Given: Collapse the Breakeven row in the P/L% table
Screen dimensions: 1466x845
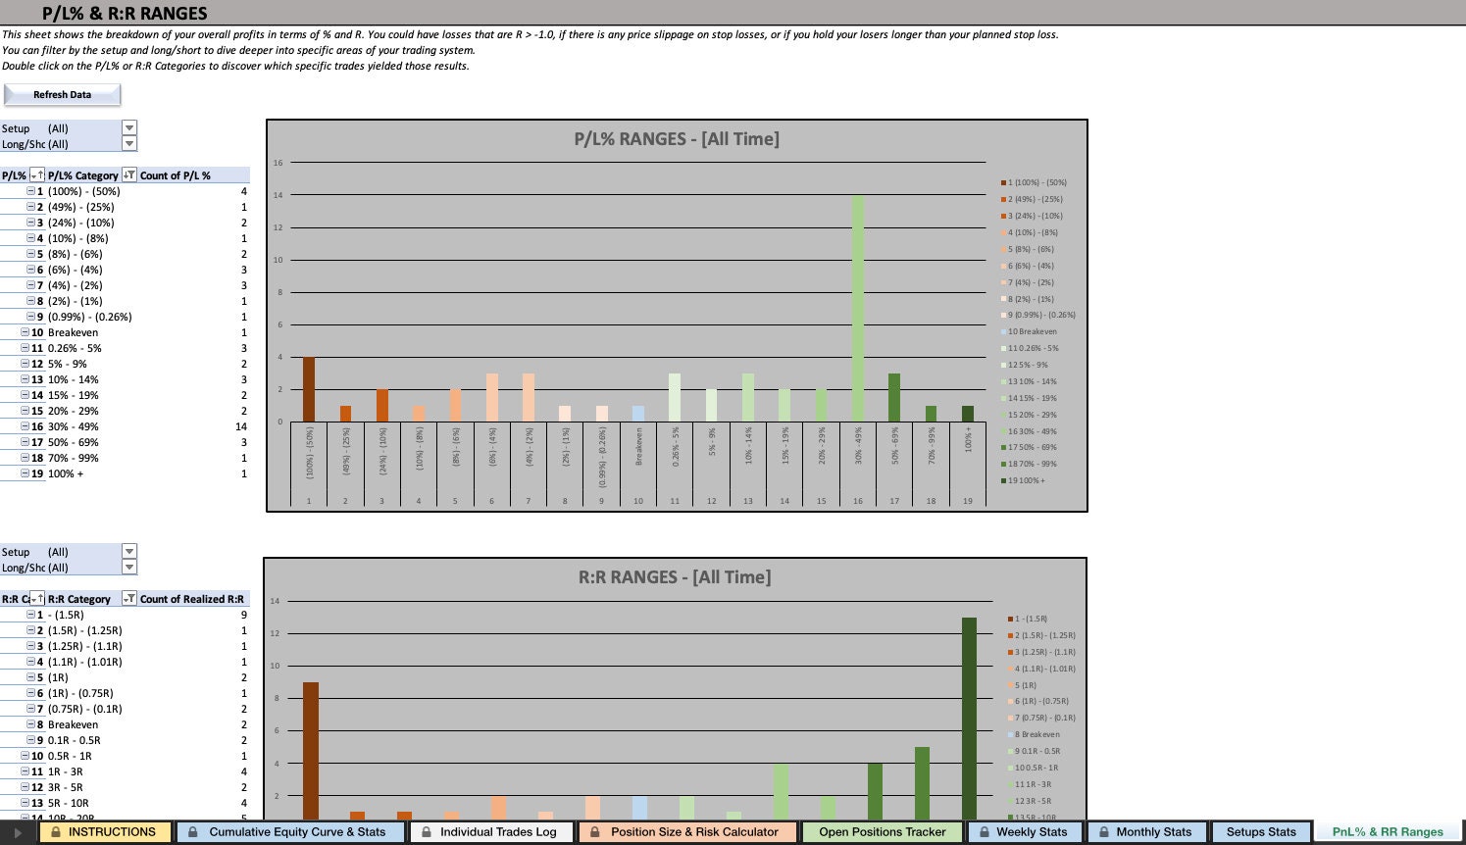Looking at the screenshot, I should (24, 332).
